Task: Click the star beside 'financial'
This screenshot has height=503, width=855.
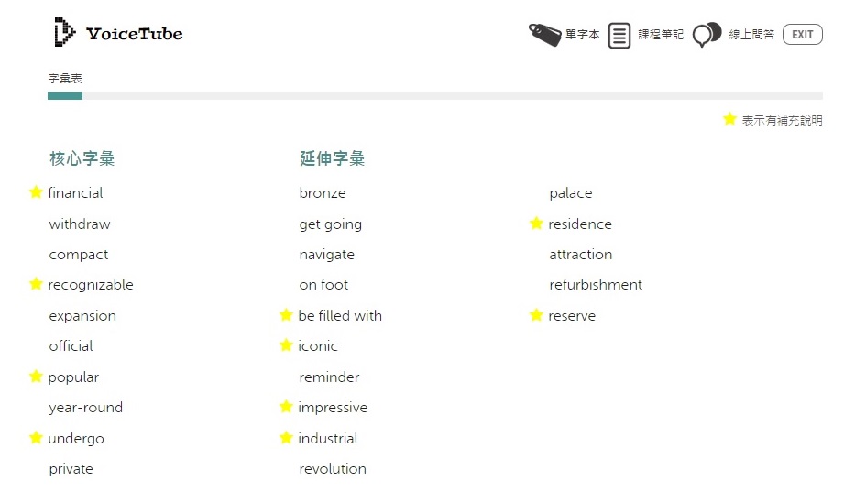Action: (x=36, y=192)
